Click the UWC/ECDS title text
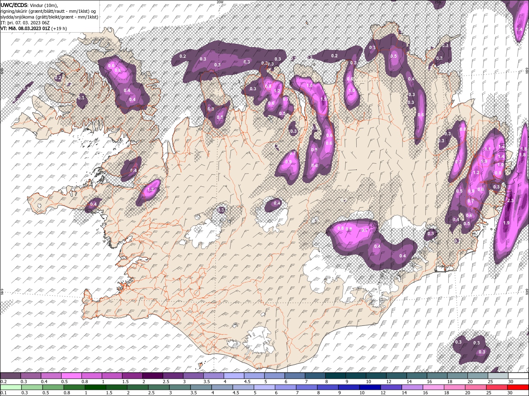Image resolution: width=529 pixels, height=396 pixels. point(14,5)
